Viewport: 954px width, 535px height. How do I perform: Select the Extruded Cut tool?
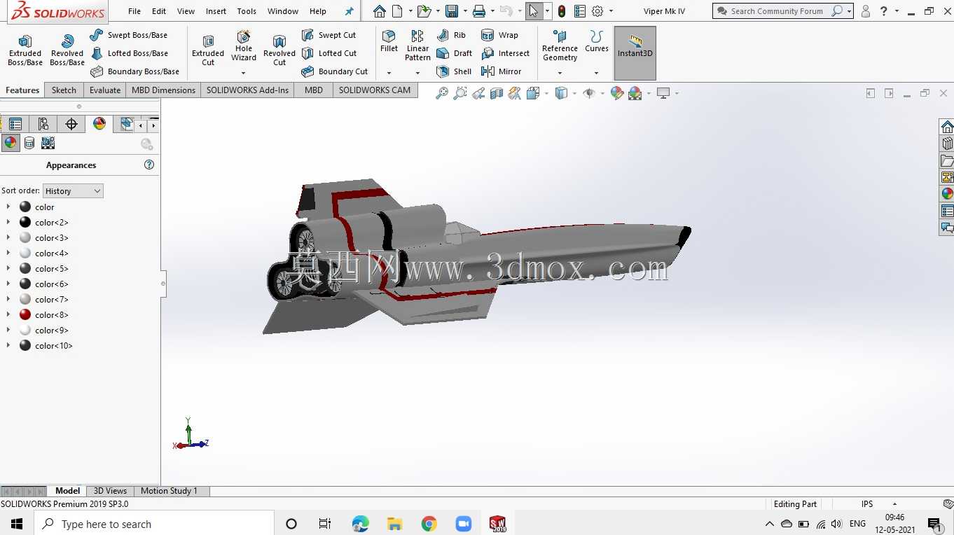(x=208, y=50)
